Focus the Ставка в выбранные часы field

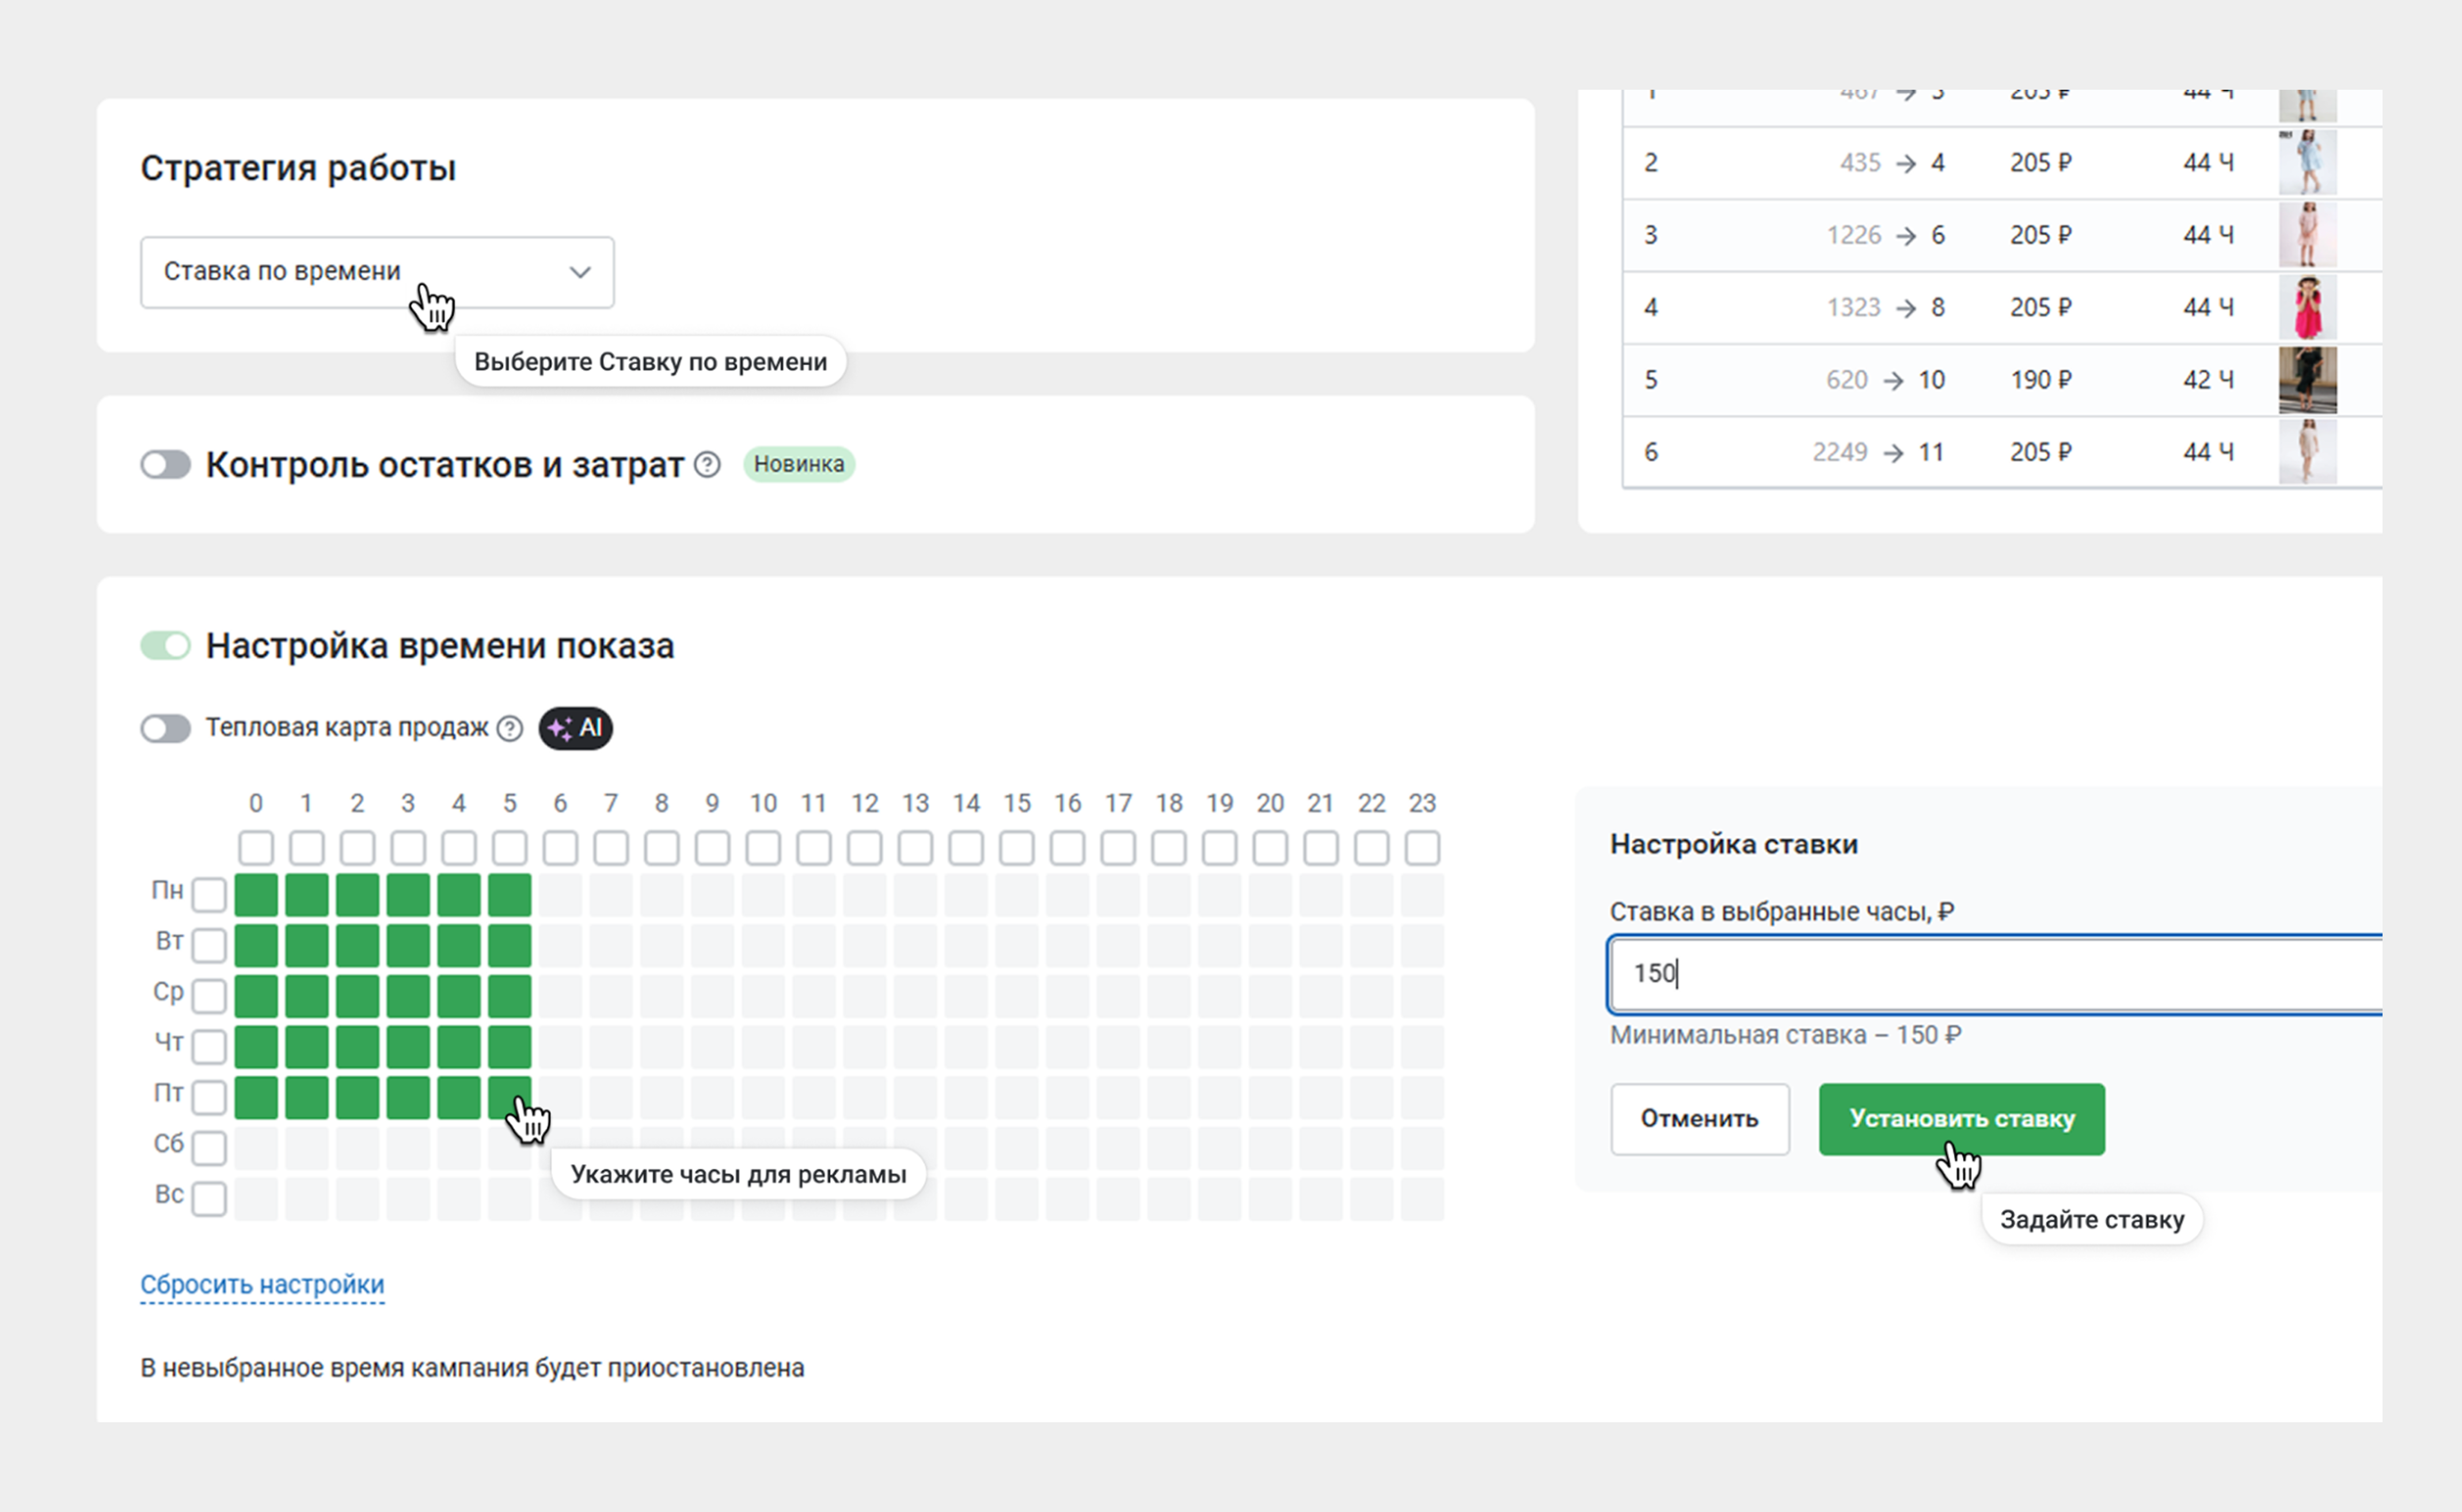tap(1992, 974)
